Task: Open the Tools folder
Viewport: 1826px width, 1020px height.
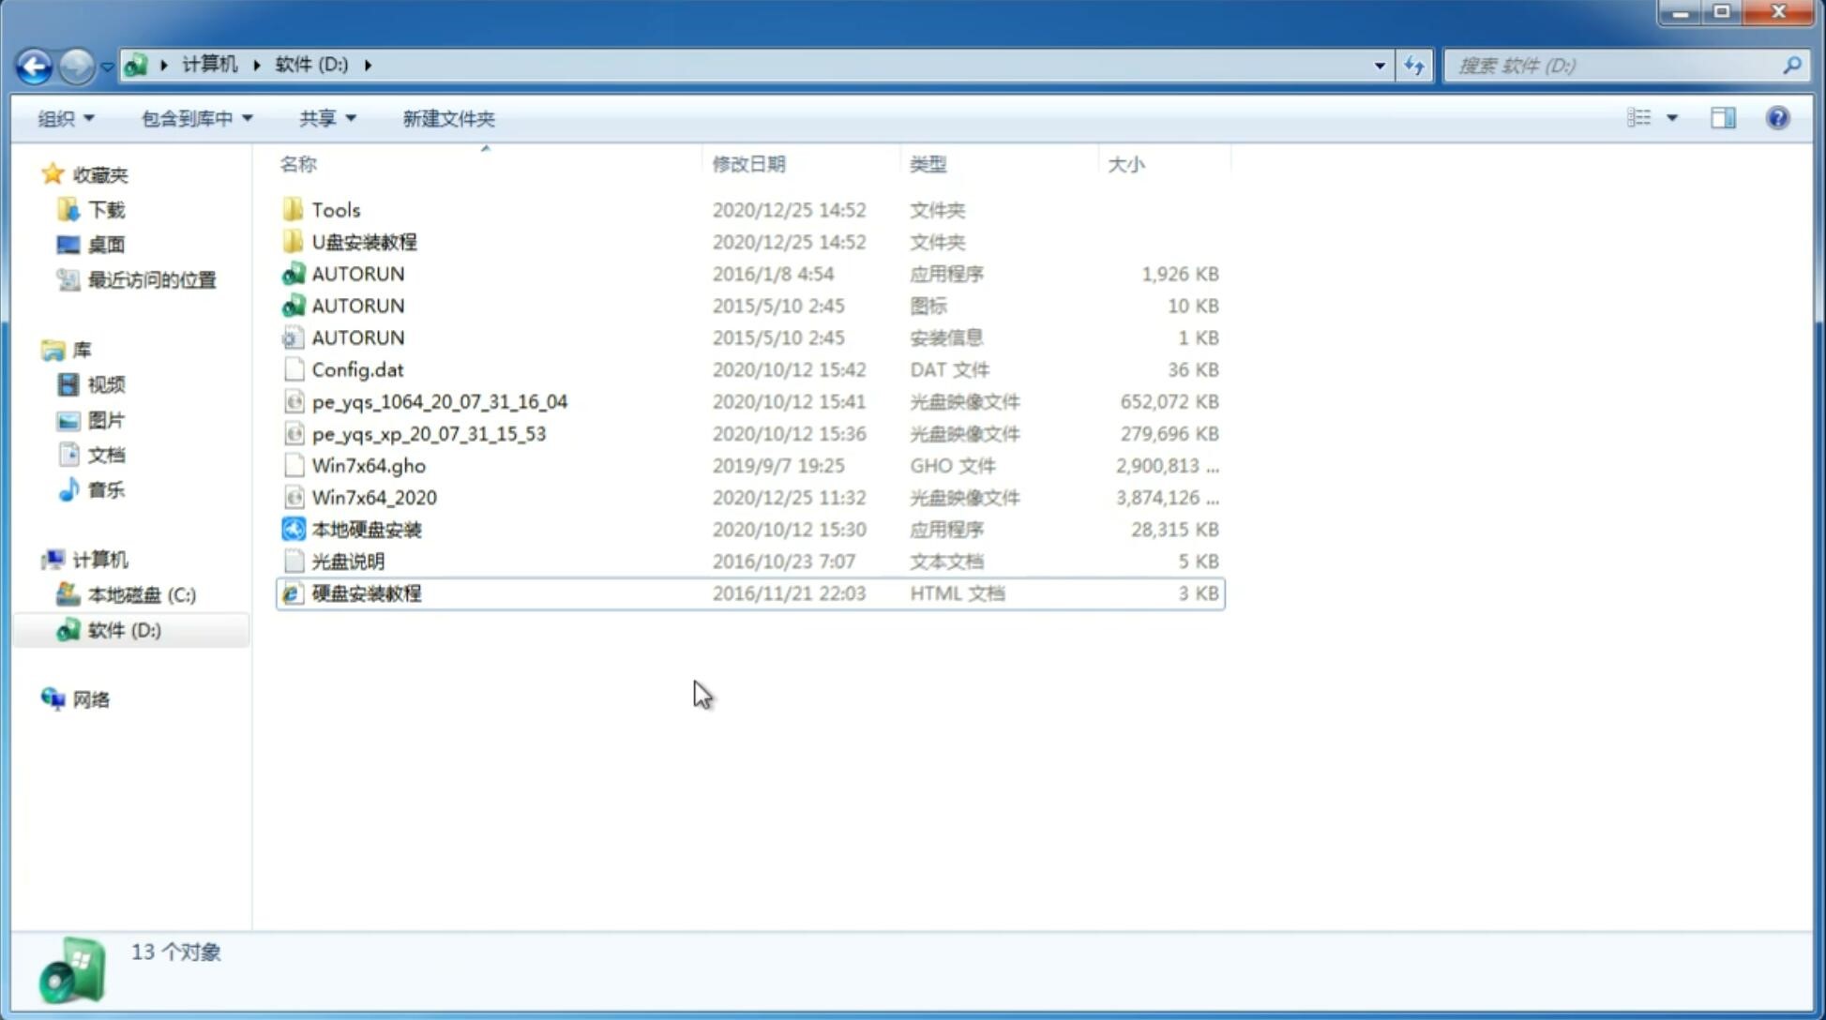Action: (335, 209)
